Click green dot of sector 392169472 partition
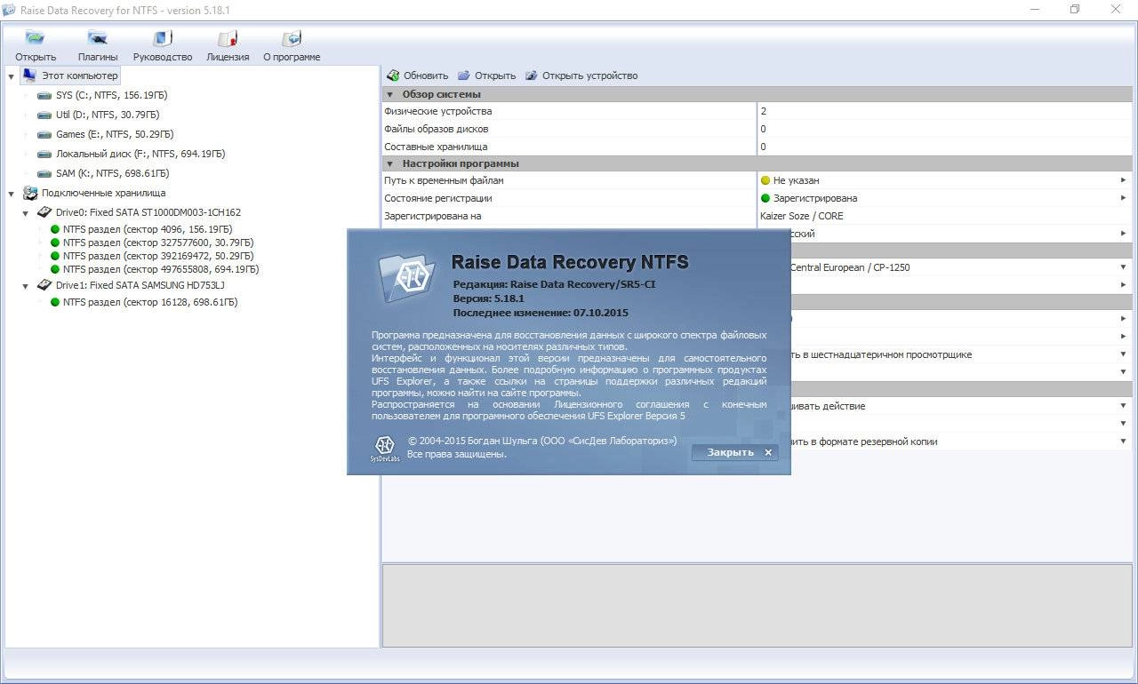The height and width of the screenshot is (684, 1138). (x=55, y=256)
